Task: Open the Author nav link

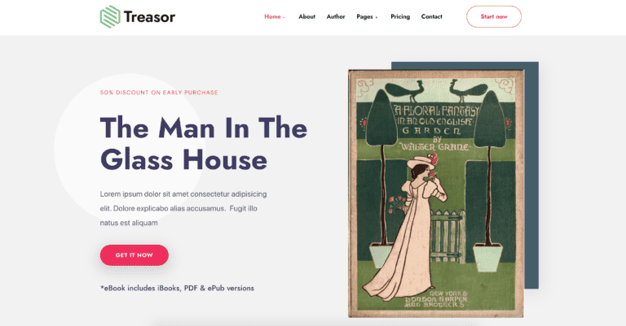Action: (336, 17)
